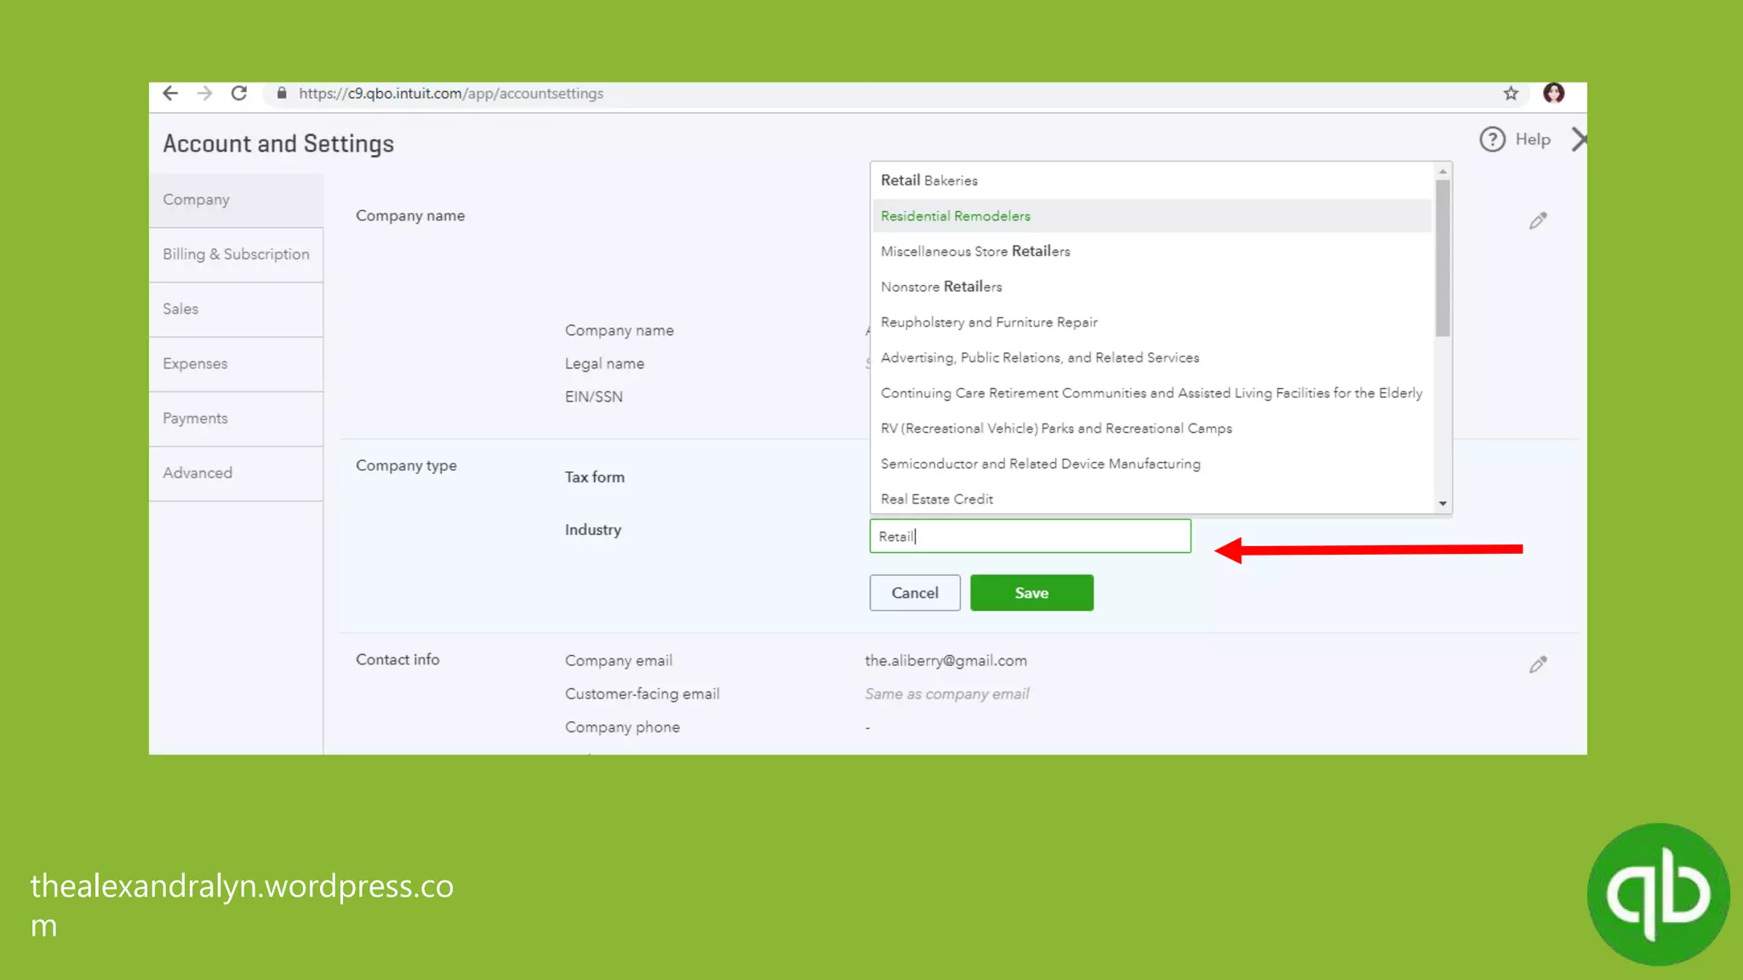Pick Nonstore Retailers from dropdown
1743x980 pixels.
tap(941, 287)
